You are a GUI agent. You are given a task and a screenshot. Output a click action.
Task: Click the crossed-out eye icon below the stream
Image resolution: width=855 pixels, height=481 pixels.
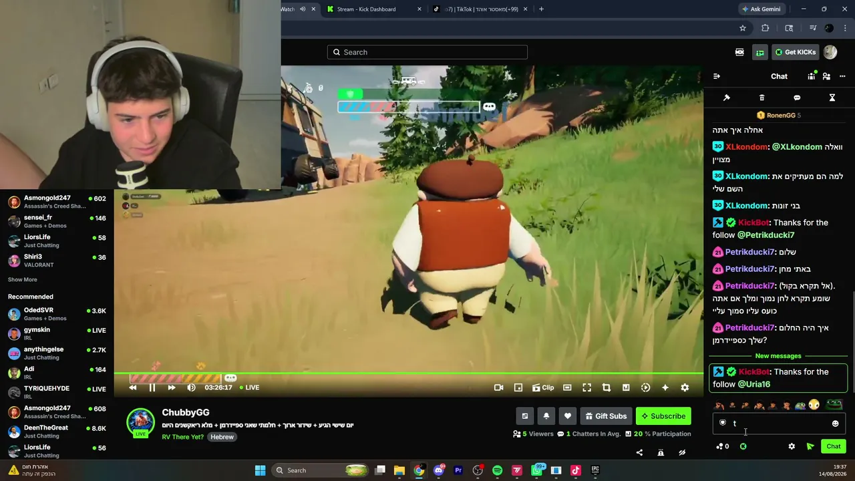coord(682,452)
